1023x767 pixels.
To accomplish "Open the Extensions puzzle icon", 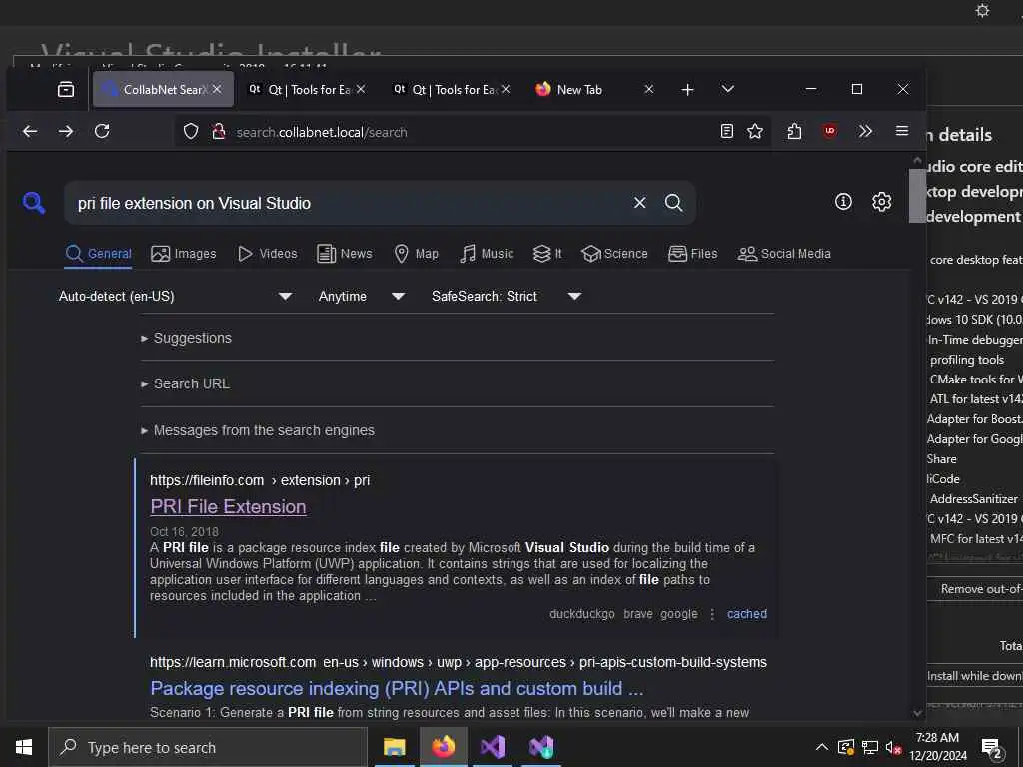I will (x=794, y=131).
